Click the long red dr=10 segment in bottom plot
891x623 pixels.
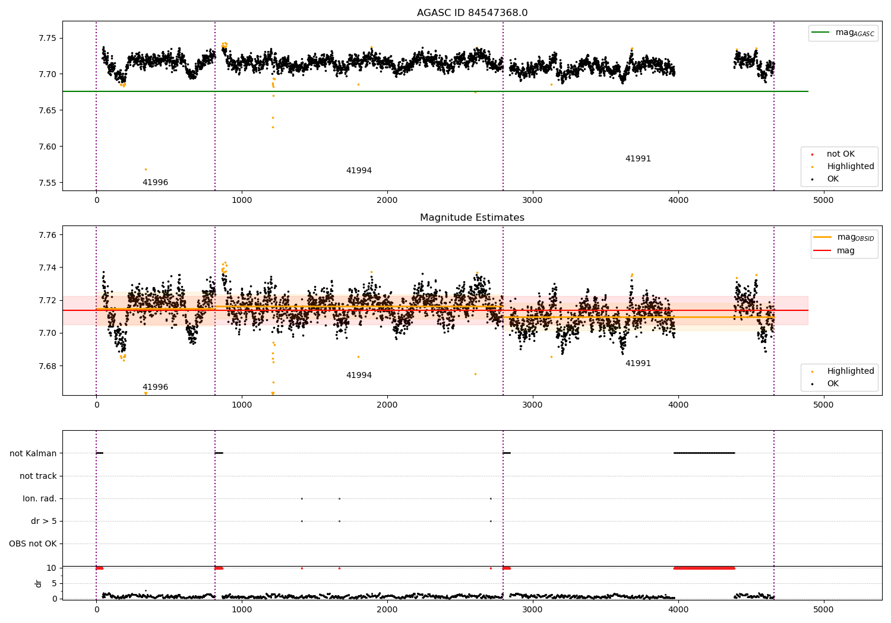(704, 568)
